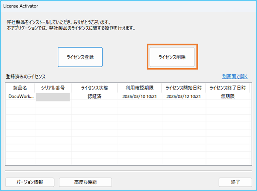Open the 別画面で開く link
Image resolution: width=257 pixels, height=191 pixels.
pos(235,77)
